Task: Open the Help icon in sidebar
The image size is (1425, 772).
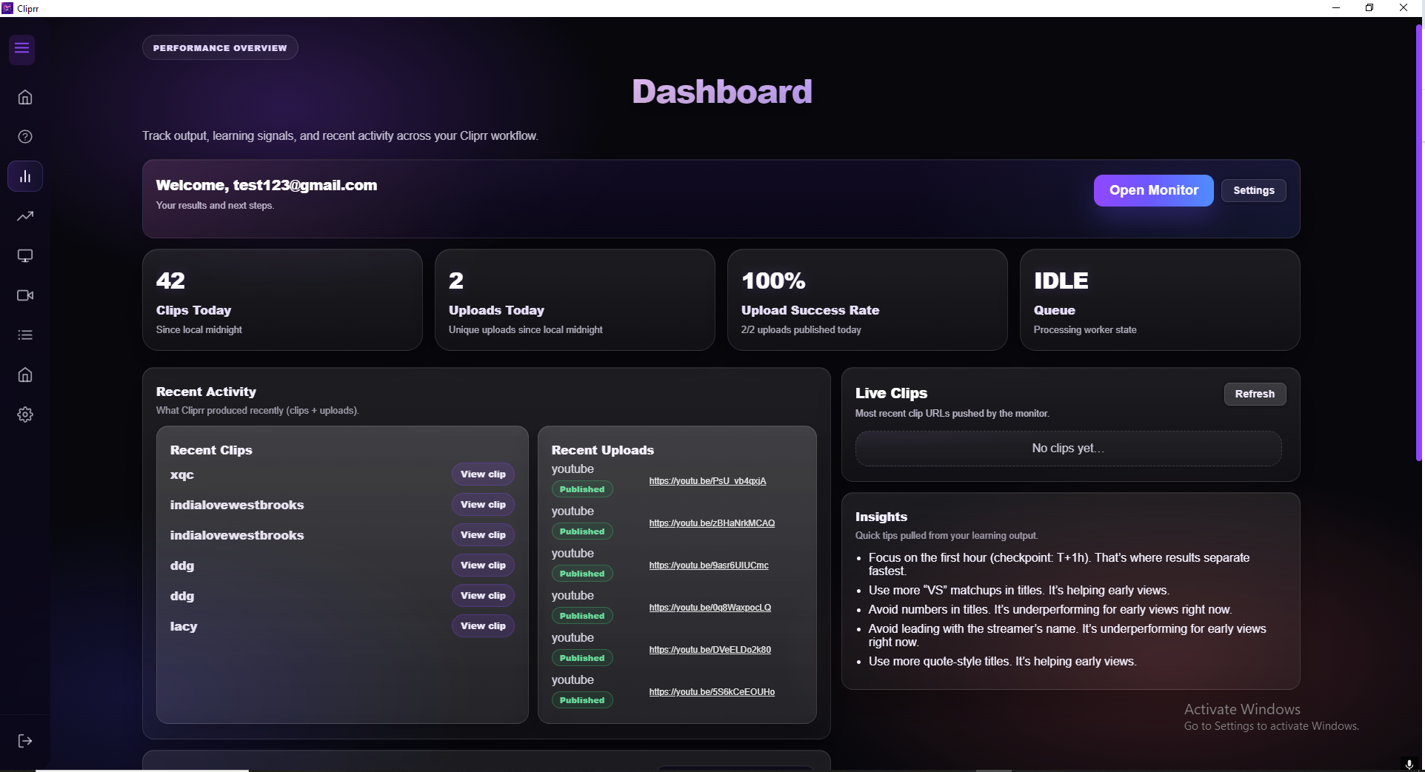Action: (24, 136)
